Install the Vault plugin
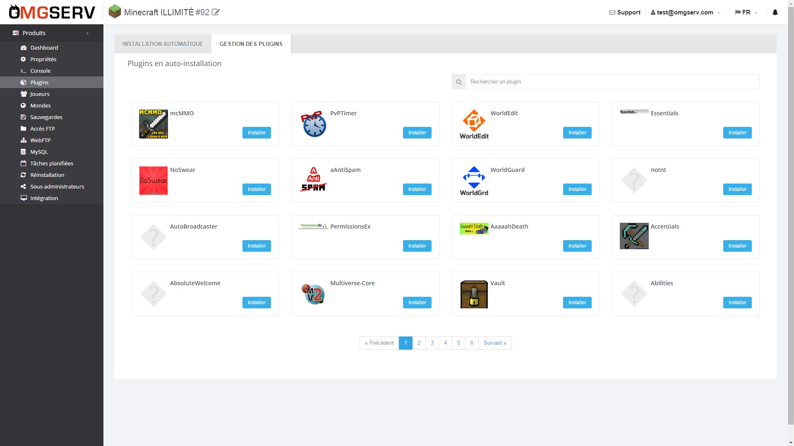This screenshot has width=794, height=446. 577,303
